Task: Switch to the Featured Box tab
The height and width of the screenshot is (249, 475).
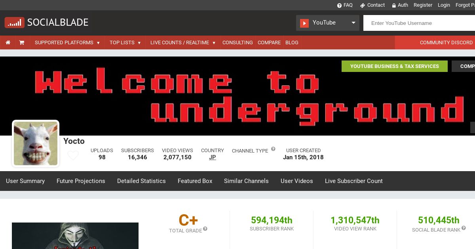Action: click(195, 181)
